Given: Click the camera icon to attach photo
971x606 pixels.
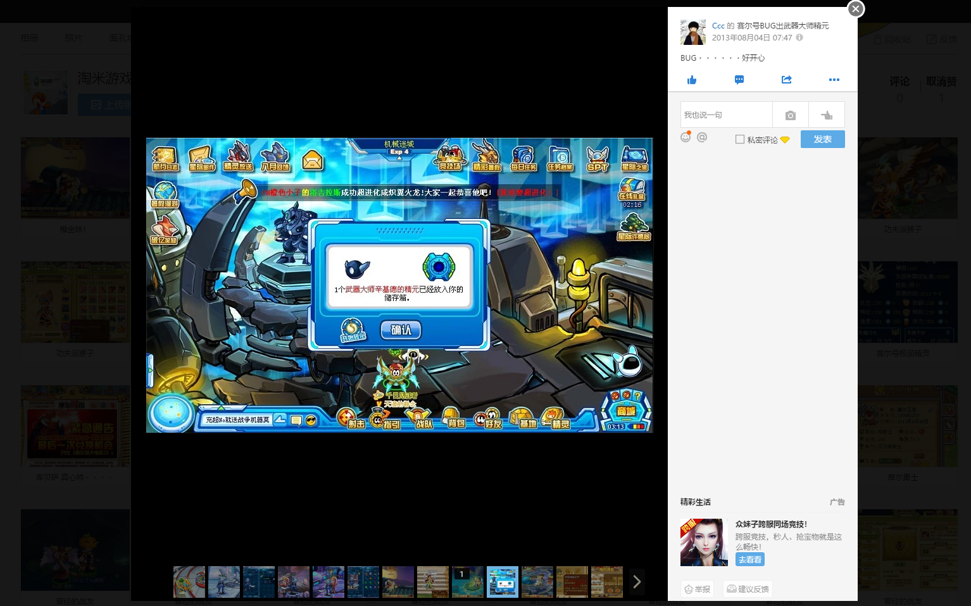Looking at the screenshot, I should [791, 115].
